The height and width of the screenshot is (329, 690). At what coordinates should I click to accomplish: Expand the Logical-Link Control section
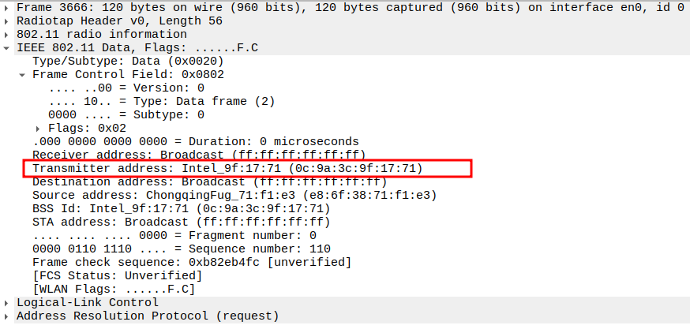click(7, 302)
